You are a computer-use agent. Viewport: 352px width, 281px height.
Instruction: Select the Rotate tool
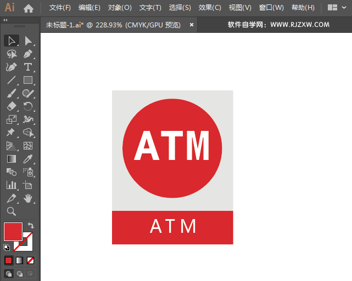click(x=29, y=106)
